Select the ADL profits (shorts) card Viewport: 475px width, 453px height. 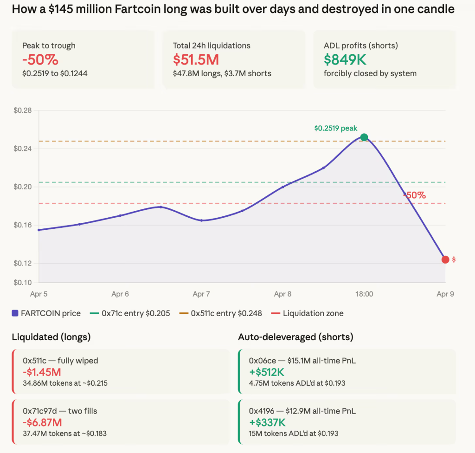(385, 59)
